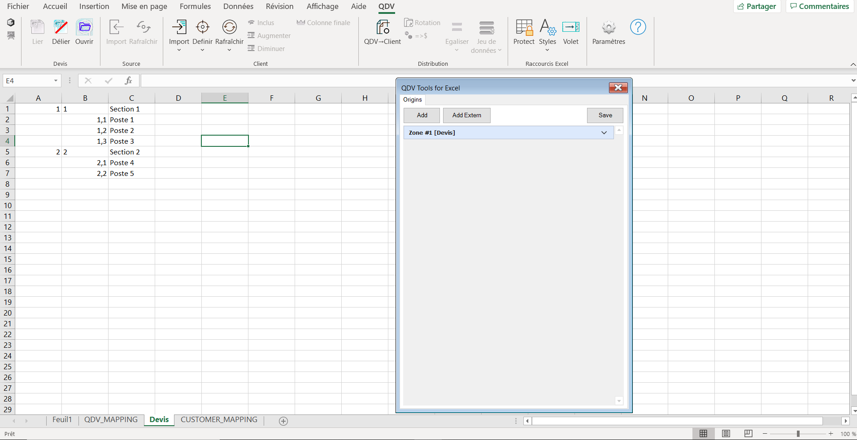Switch to the Feuil1 sheet
The image size is (857, 440).
[62, 420]
